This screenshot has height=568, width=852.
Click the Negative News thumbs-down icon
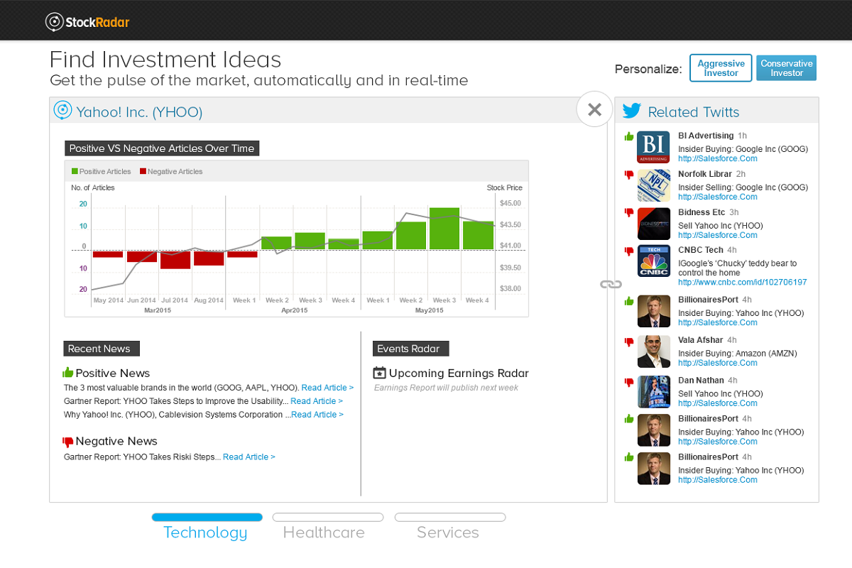point(68,442)
